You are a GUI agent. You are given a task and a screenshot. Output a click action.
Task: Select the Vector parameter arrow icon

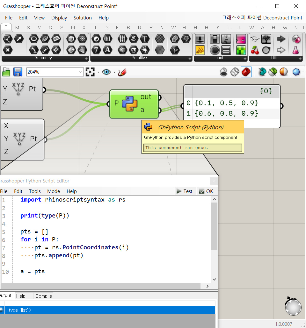(19, 39)
